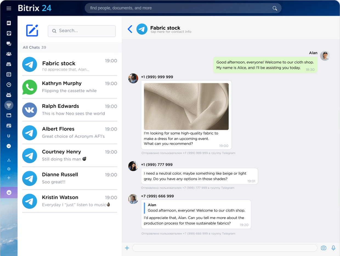Expand the sidebar with the chevron-down toggle
Screen dimensions: 340x256
pyautogui.click(x=9, y=146)
